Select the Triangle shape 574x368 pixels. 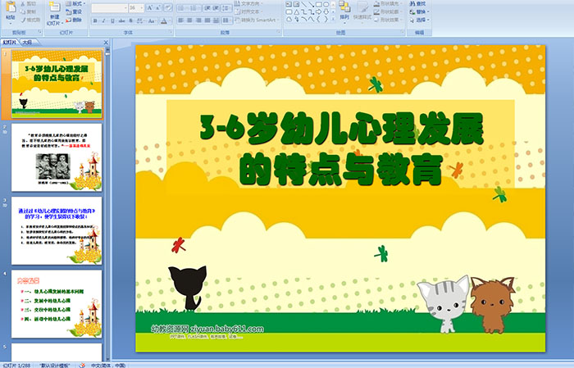coord(296,11)
